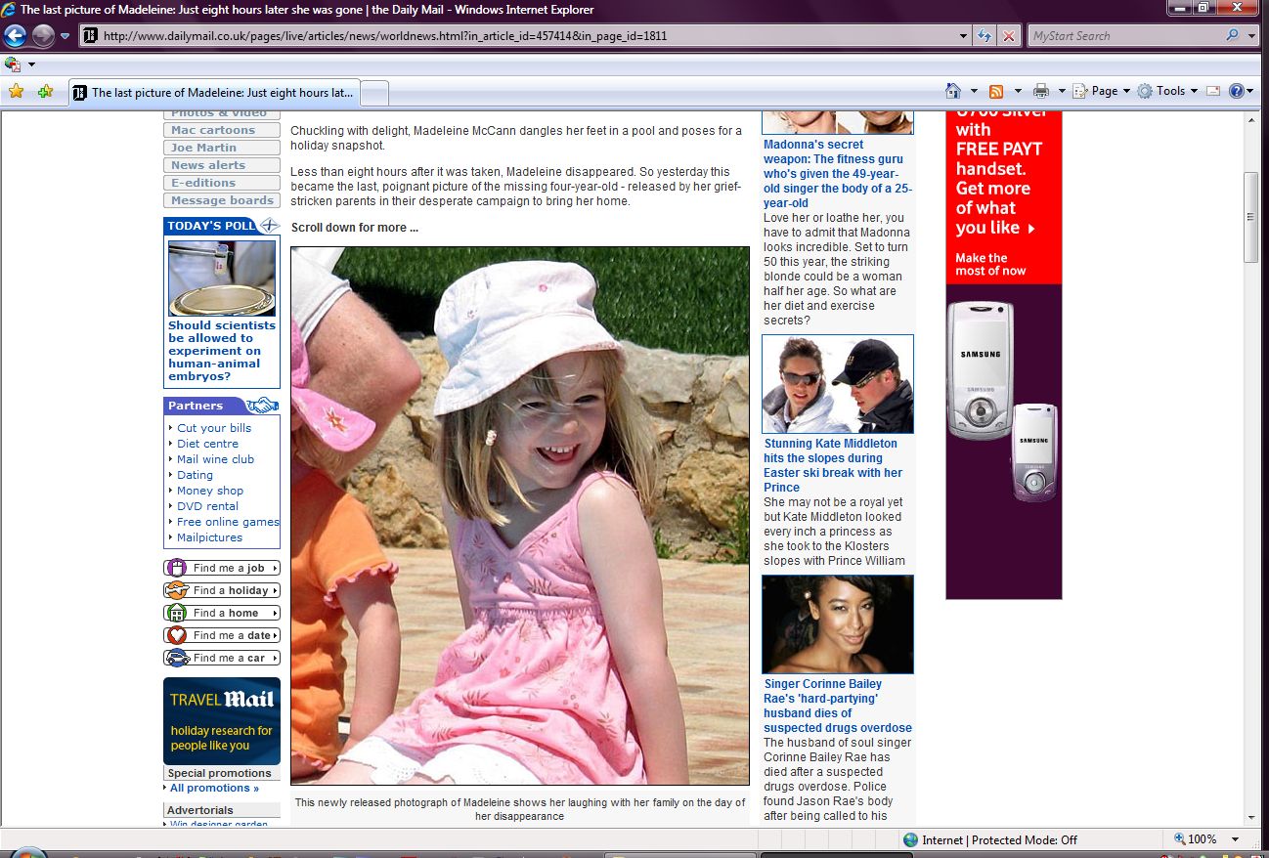Open Favorites Center star icon
This screenshot has height=858, width=1269.
[16, 92]
